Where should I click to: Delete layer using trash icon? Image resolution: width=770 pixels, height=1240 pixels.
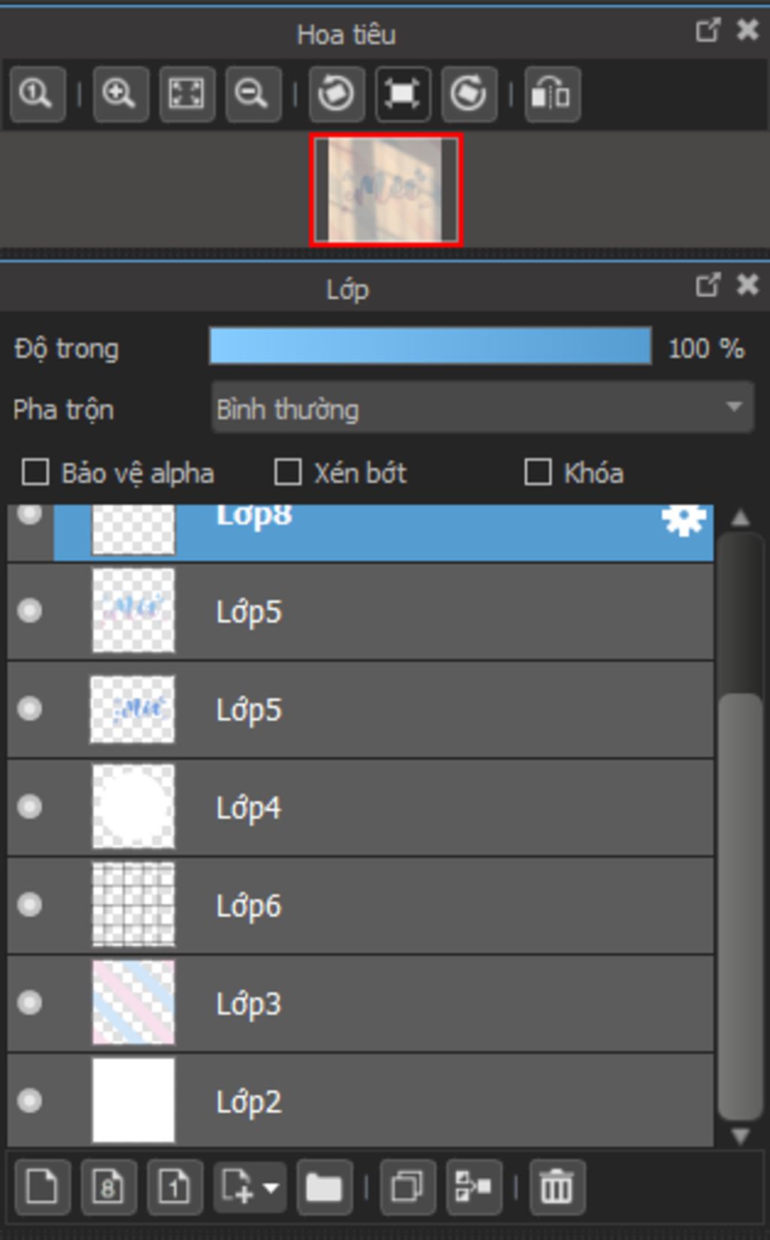click(556, 1187)
